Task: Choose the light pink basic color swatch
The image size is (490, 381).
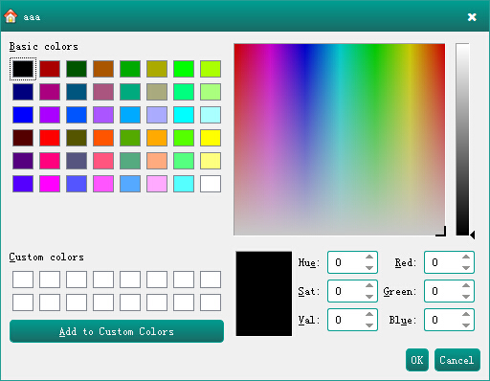Action: [x=157, y=184]
